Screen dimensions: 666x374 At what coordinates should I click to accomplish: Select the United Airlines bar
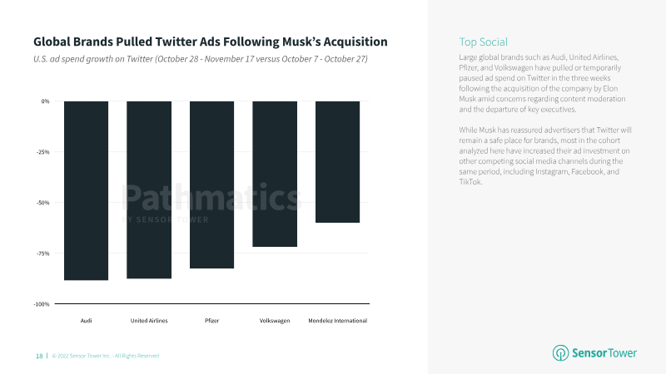(x=149, y=189)
